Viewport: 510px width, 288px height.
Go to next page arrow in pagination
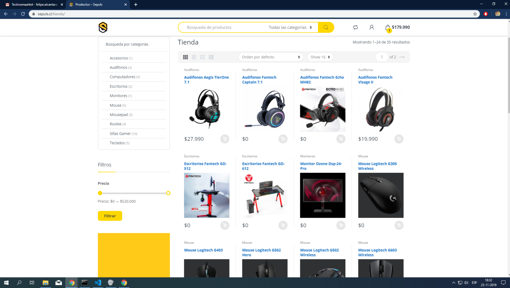coord(402,57)
